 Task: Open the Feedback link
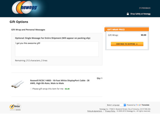pyautogui.click(x=145, y=8)
